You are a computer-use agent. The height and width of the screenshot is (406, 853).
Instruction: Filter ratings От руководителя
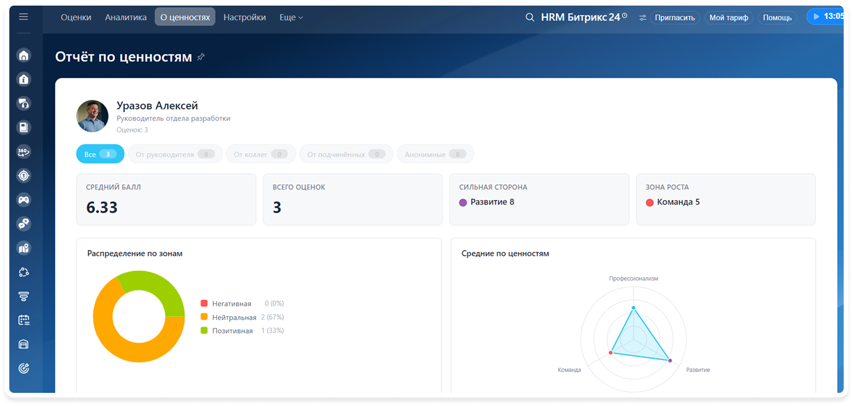coord(175,154)
